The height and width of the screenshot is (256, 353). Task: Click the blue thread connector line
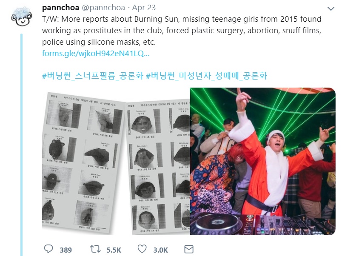tap(22, 145)
